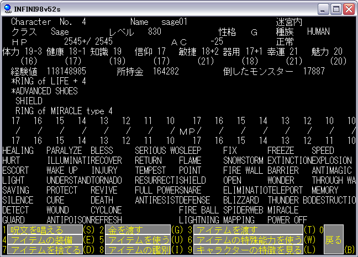Maximize the INFINI98v52s window
358x257 pixels.
(336, 9)
